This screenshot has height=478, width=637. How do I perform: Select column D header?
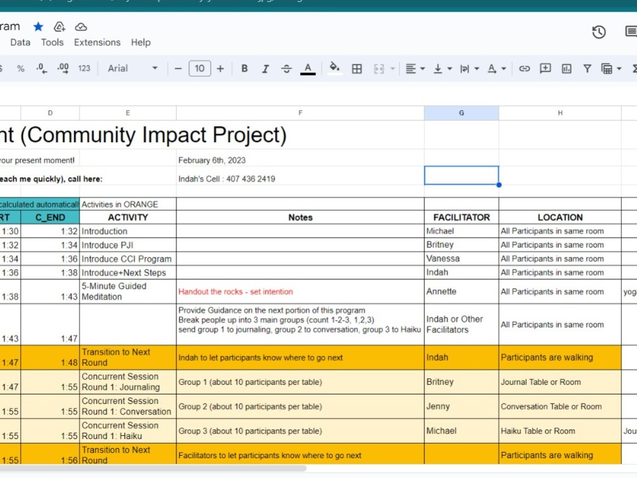[x=50, y=113]
